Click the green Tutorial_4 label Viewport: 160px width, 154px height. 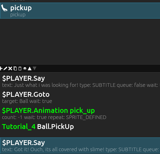pos(19,127)
